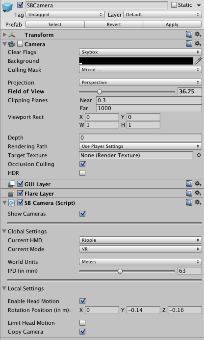Image resolution: width=204 pixels, height=340 pixels.
Task: Click the Field of View value field
Action: [189, 92]
